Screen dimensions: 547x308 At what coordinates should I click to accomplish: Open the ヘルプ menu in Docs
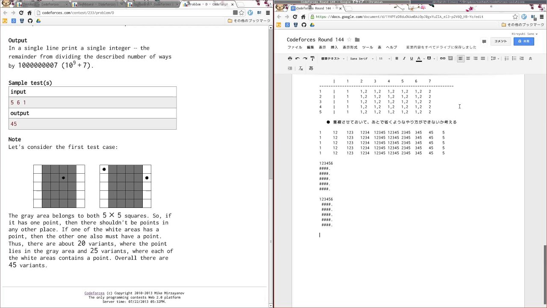391,47
